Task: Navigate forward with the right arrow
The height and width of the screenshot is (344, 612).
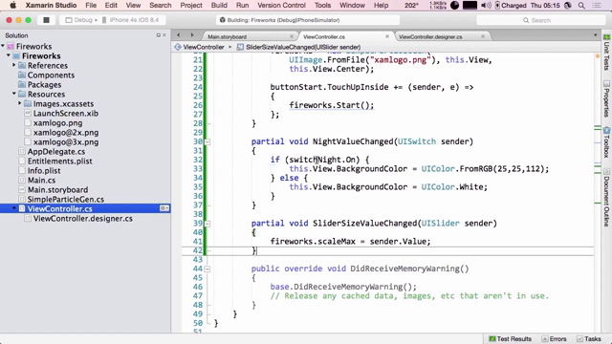Action: pos(192,35)
